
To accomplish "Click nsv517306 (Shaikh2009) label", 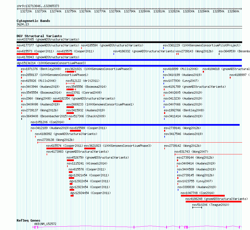I will [87, 116].
